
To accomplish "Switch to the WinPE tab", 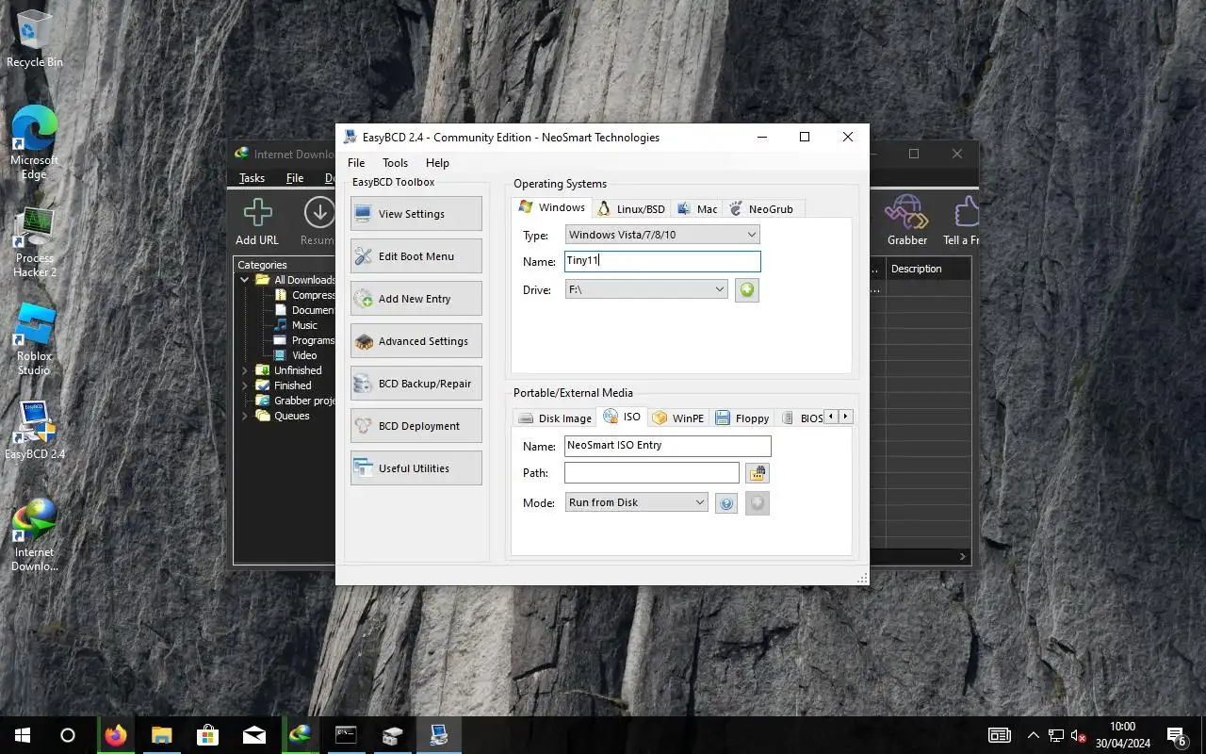I will [678, 418].
